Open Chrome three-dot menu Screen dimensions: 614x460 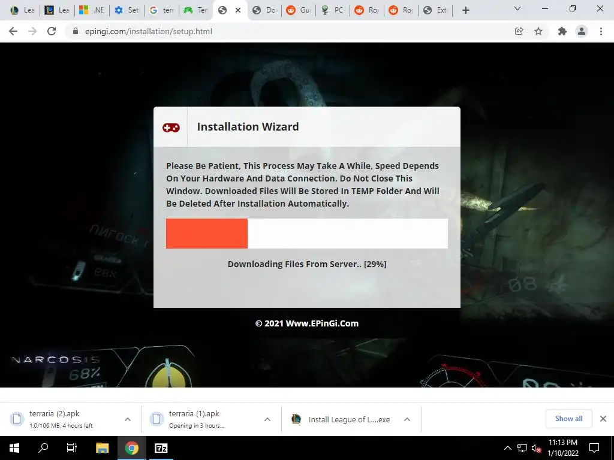click(x=601, y=31)
